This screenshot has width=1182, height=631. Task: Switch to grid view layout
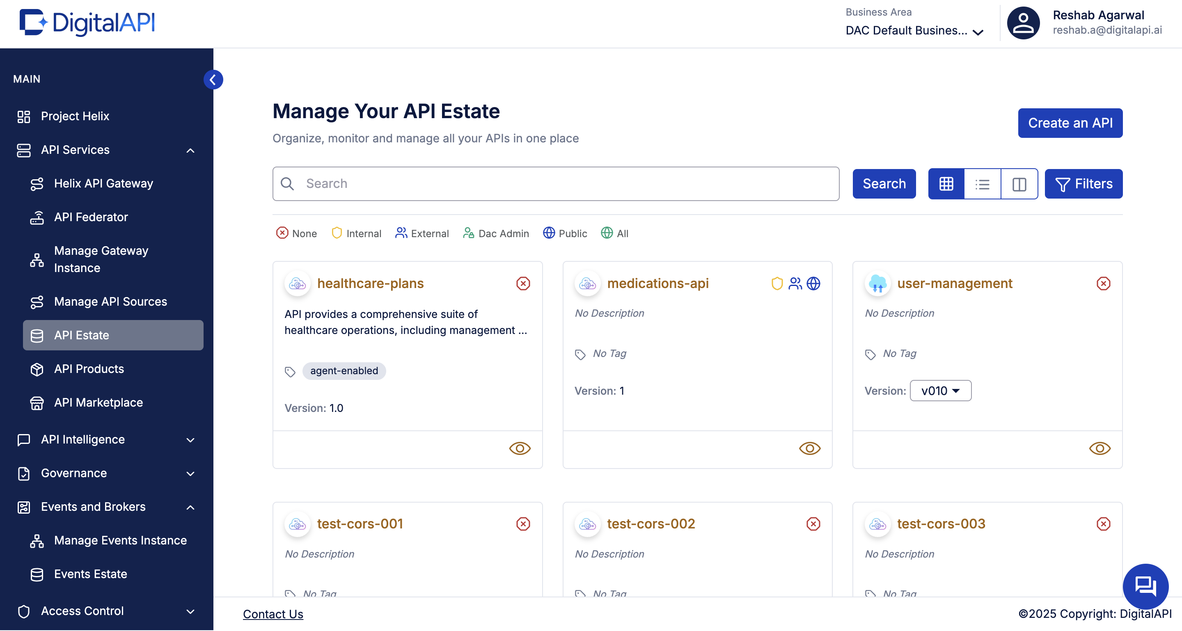[x=946, y=184]
